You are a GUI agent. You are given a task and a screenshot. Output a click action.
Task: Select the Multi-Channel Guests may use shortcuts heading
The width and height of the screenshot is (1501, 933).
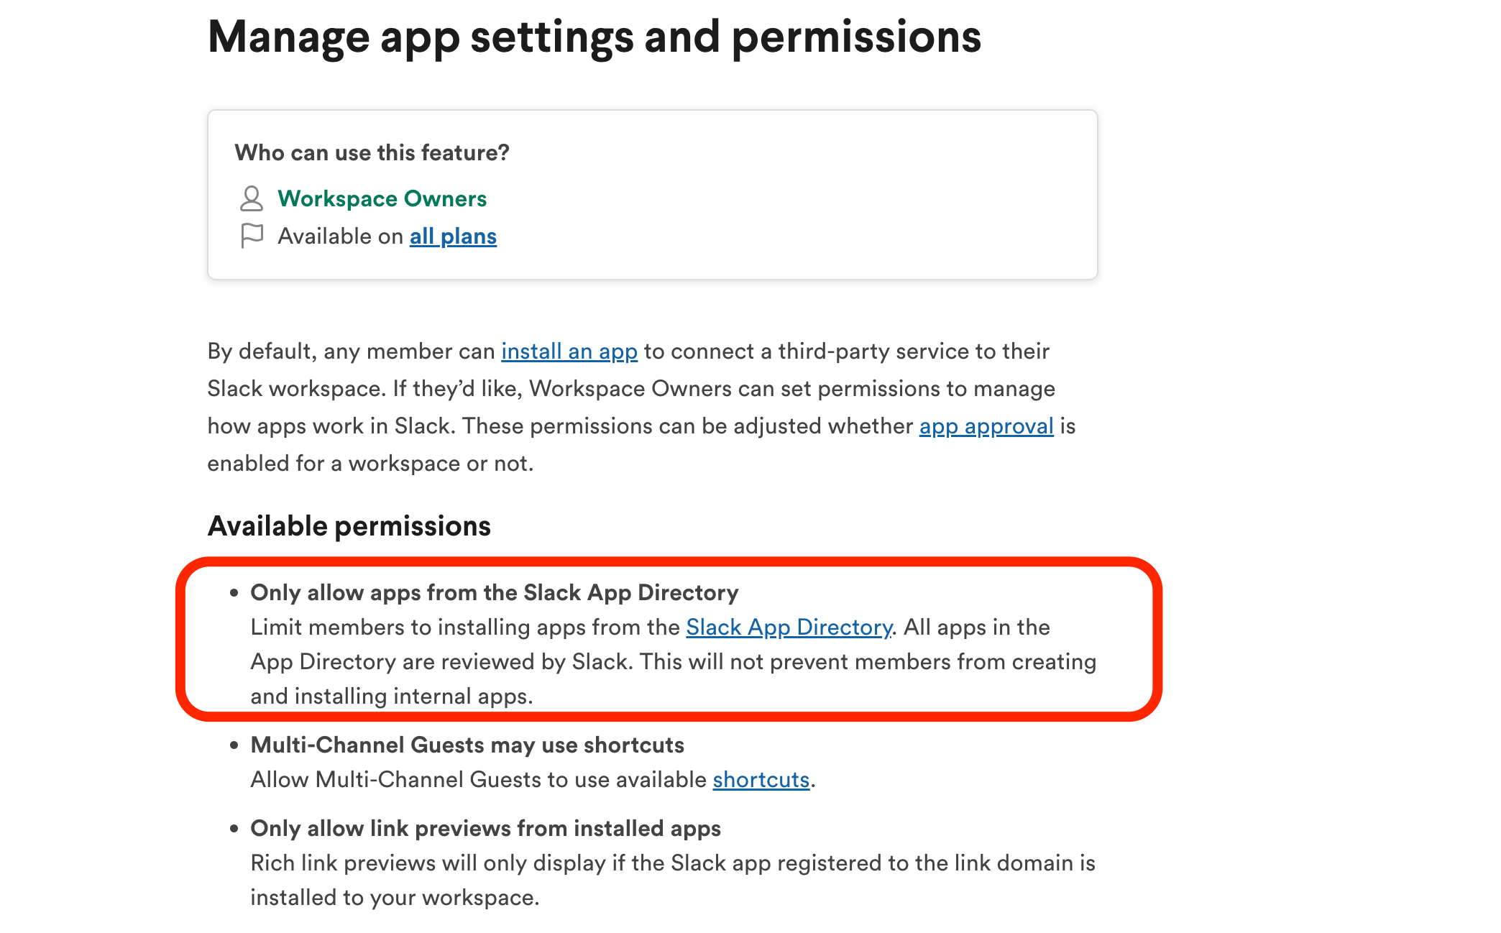point(467,745)
